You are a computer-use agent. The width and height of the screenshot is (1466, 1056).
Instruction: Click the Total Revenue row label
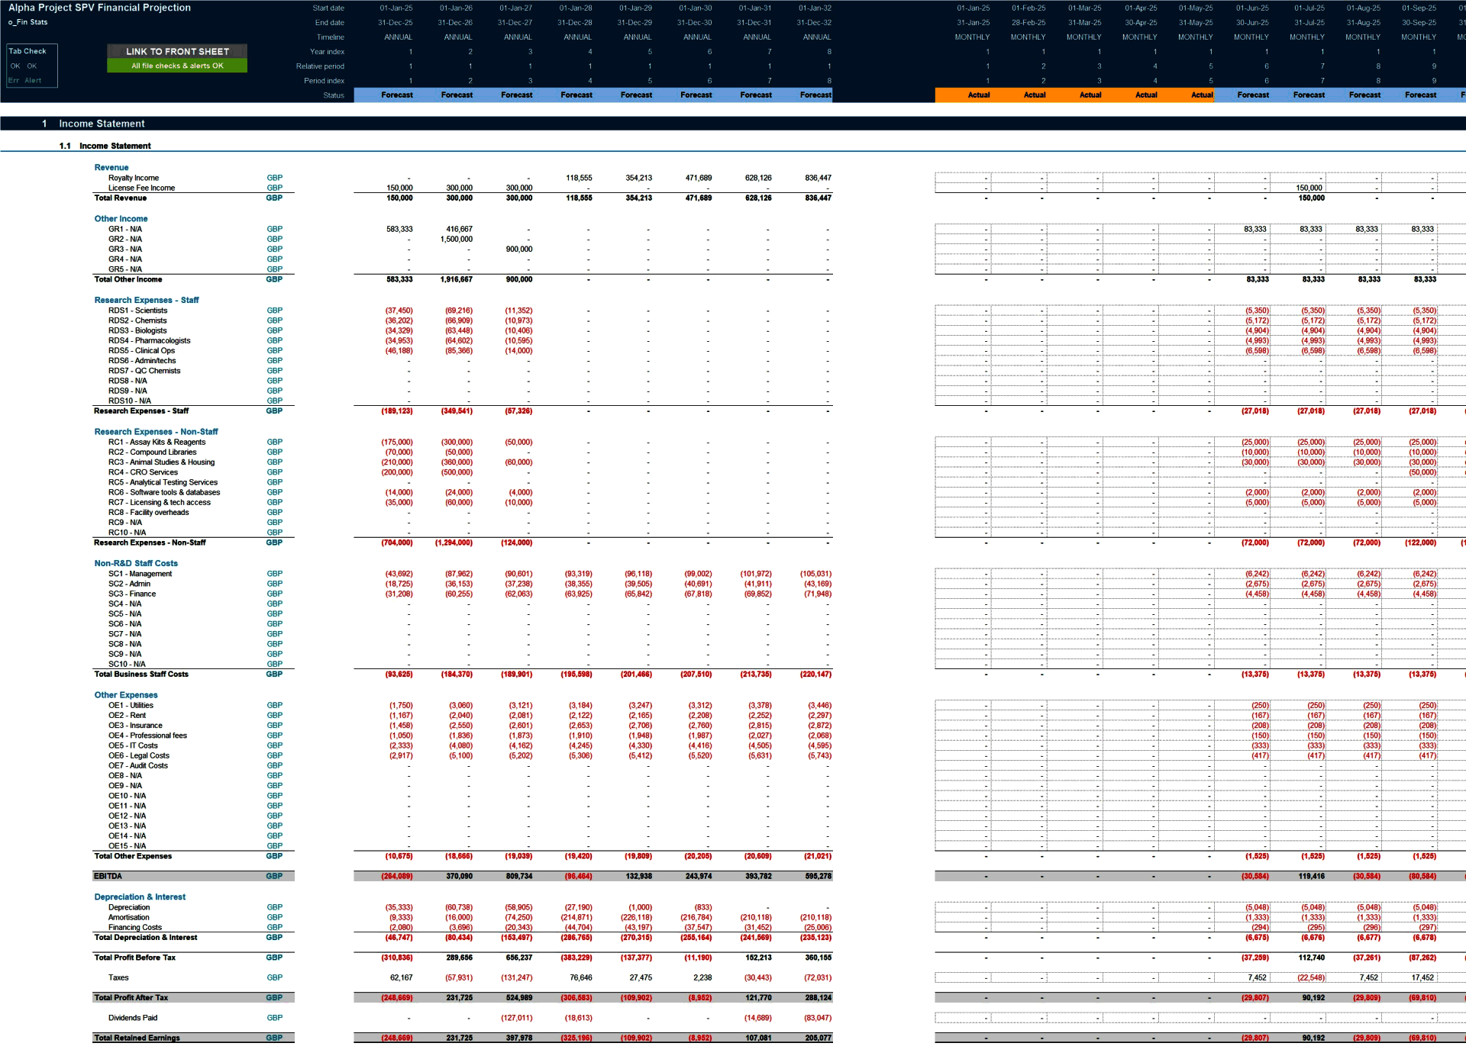120,198
